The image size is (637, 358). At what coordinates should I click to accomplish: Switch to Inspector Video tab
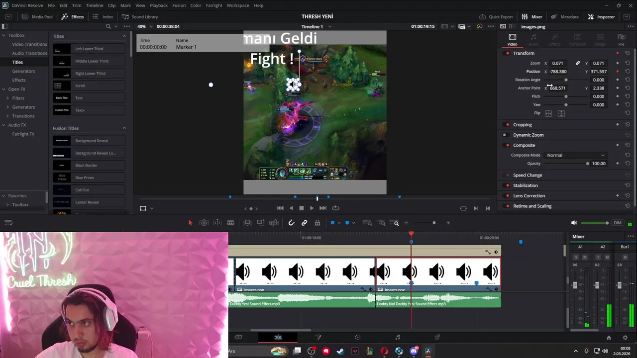tap(512, 40)
